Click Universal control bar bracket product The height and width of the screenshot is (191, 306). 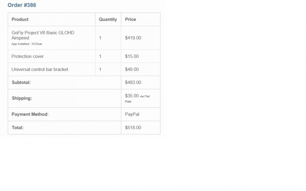click(x=40, y=69)
